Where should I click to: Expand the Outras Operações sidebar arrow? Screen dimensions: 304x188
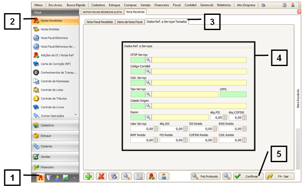(76, 115)
